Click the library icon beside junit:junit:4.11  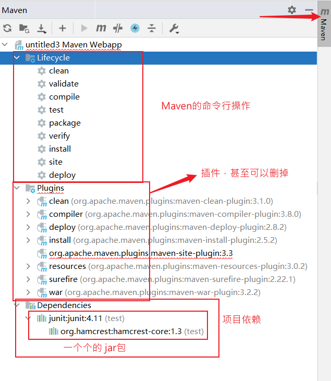(x=42, y=318)
